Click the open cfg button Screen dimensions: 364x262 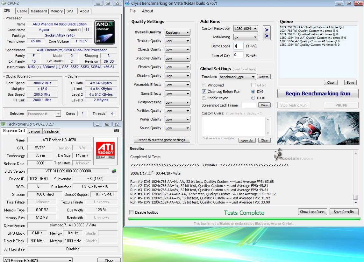pyautogui.click(x=247, y=140)
